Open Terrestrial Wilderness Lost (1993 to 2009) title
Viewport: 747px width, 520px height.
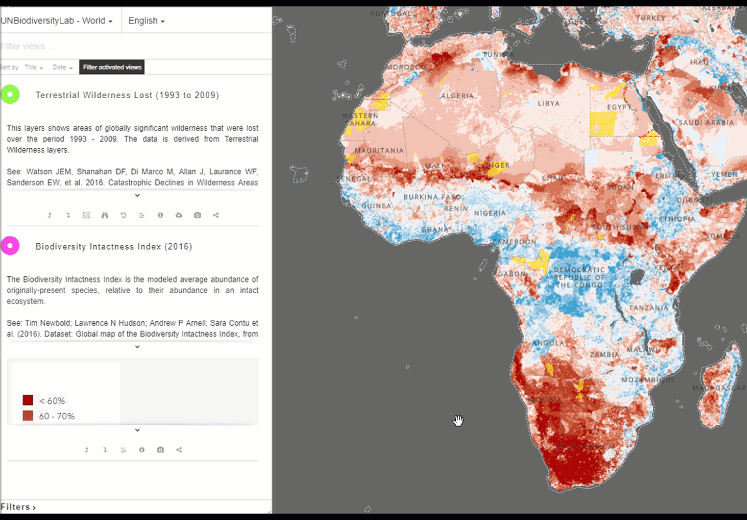127,96
